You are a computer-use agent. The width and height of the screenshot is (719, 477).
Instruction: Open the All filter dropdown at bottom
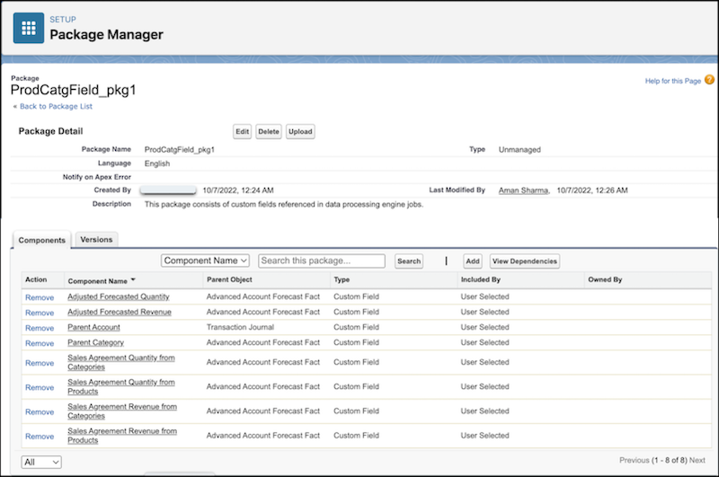point(41,462)
